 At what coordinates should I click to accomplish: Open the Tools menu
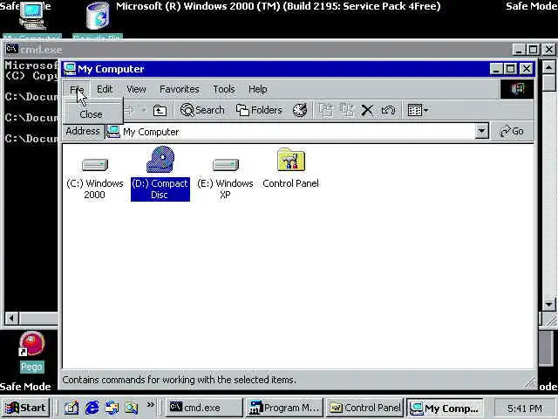pyautogui.click(x=224, y=89)
